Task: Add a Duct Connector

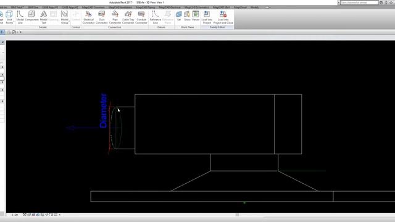Action: [x=101, y=17]
